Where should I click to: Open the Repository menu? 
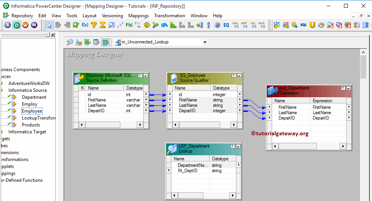pyautogui.click(x=22, y=16)
